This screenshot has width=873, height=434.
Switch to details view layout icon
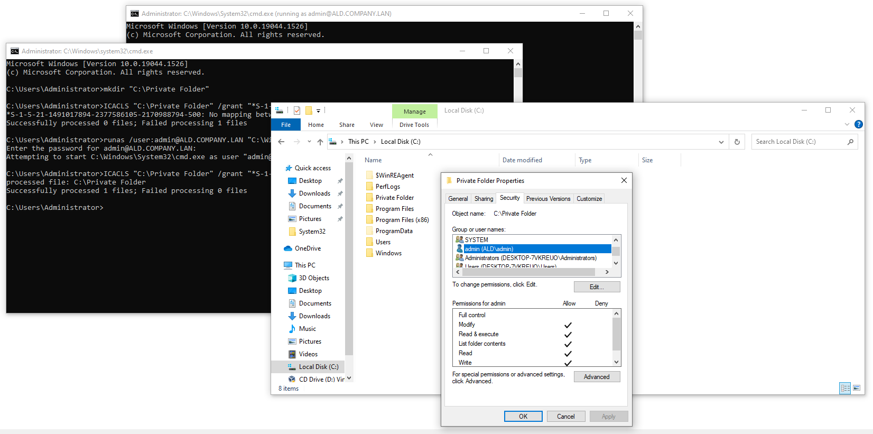(845, 388)
